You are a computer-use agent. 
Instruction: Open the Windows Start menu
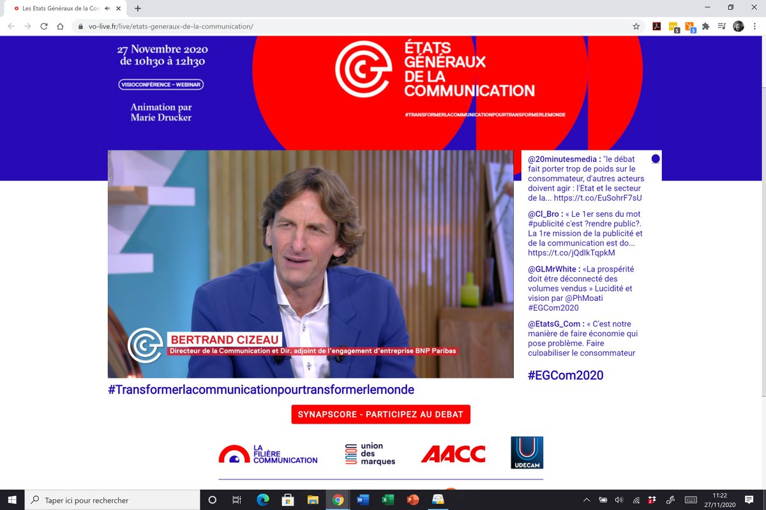tap(12, 500)
